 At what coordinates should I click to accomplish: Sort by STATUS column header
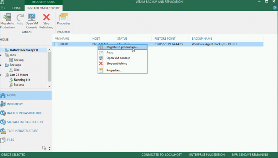122,39
